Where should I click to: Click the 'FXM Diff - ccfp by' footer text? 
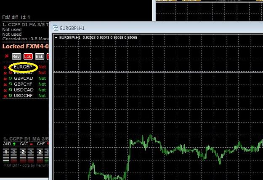[x=27, y=165]
